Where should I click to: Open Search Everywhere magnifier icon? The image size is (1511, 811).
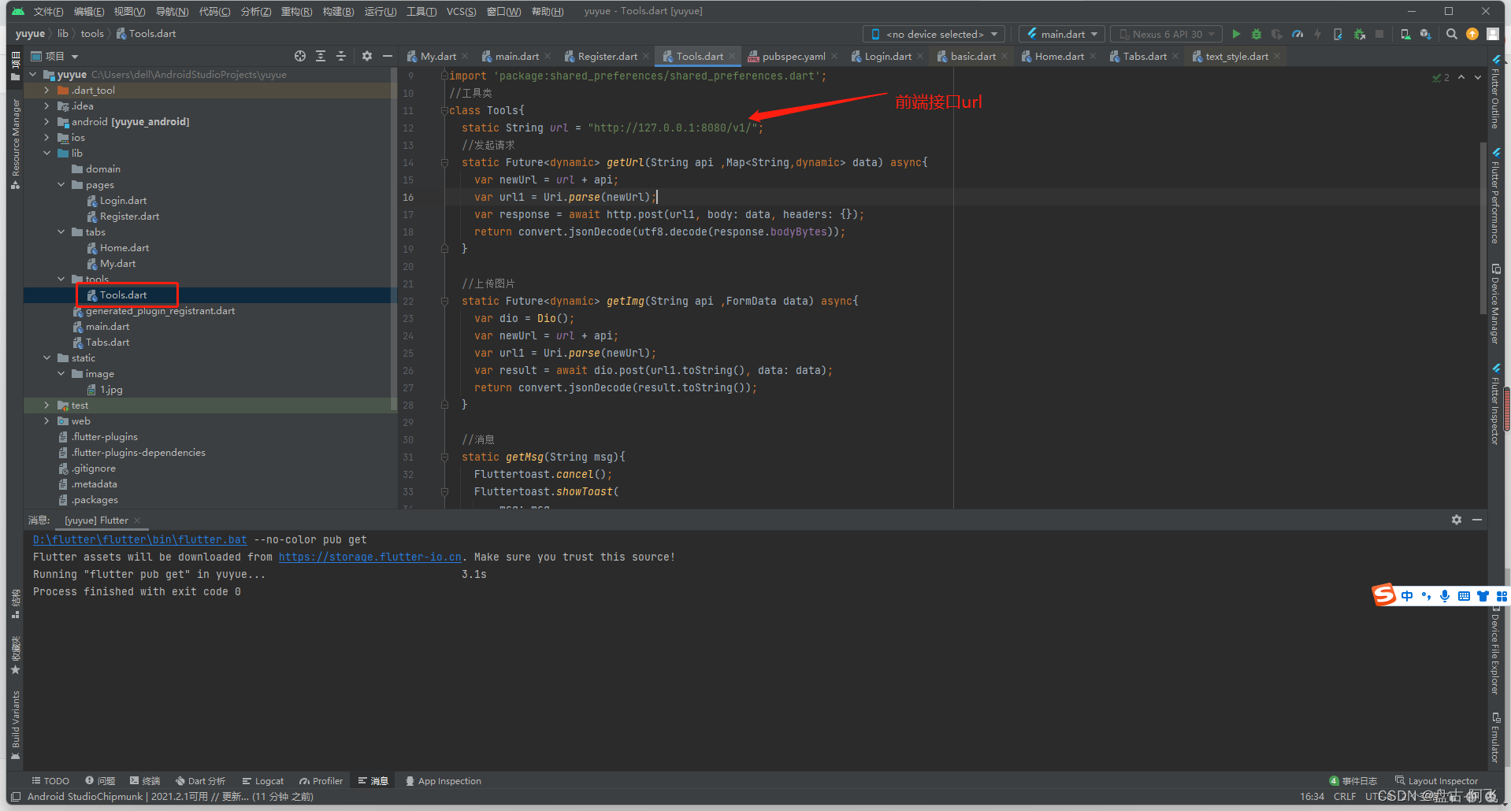pos(1451,34)
